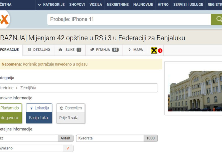The height and width of the screenshot is (155, 222).
Task: Click the search field 'Probajte: iPhone 11'
Action: click(x=129, y=19)
